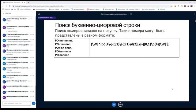Bookmark this page with the star icon
The height and width of the screenshot is (110, 196).
[171, 6]
